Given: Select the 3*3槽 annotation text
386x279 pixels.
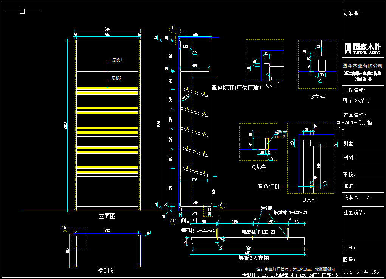Looking at the screenshot, I should [266, 208].
